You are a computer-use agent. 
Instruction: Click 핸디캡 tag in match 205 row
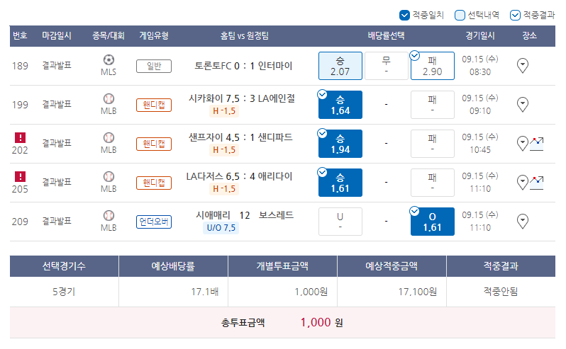pos(154,183)
